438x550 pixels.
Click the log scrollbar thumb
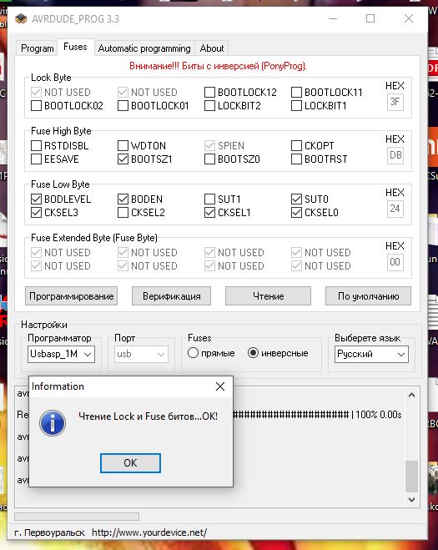411,477
